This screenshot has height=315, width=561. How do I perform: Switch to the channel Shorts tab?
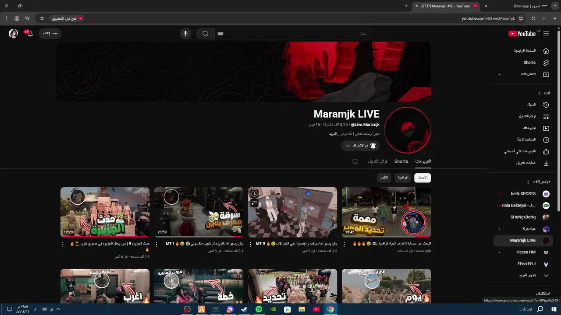coord(401,161)
